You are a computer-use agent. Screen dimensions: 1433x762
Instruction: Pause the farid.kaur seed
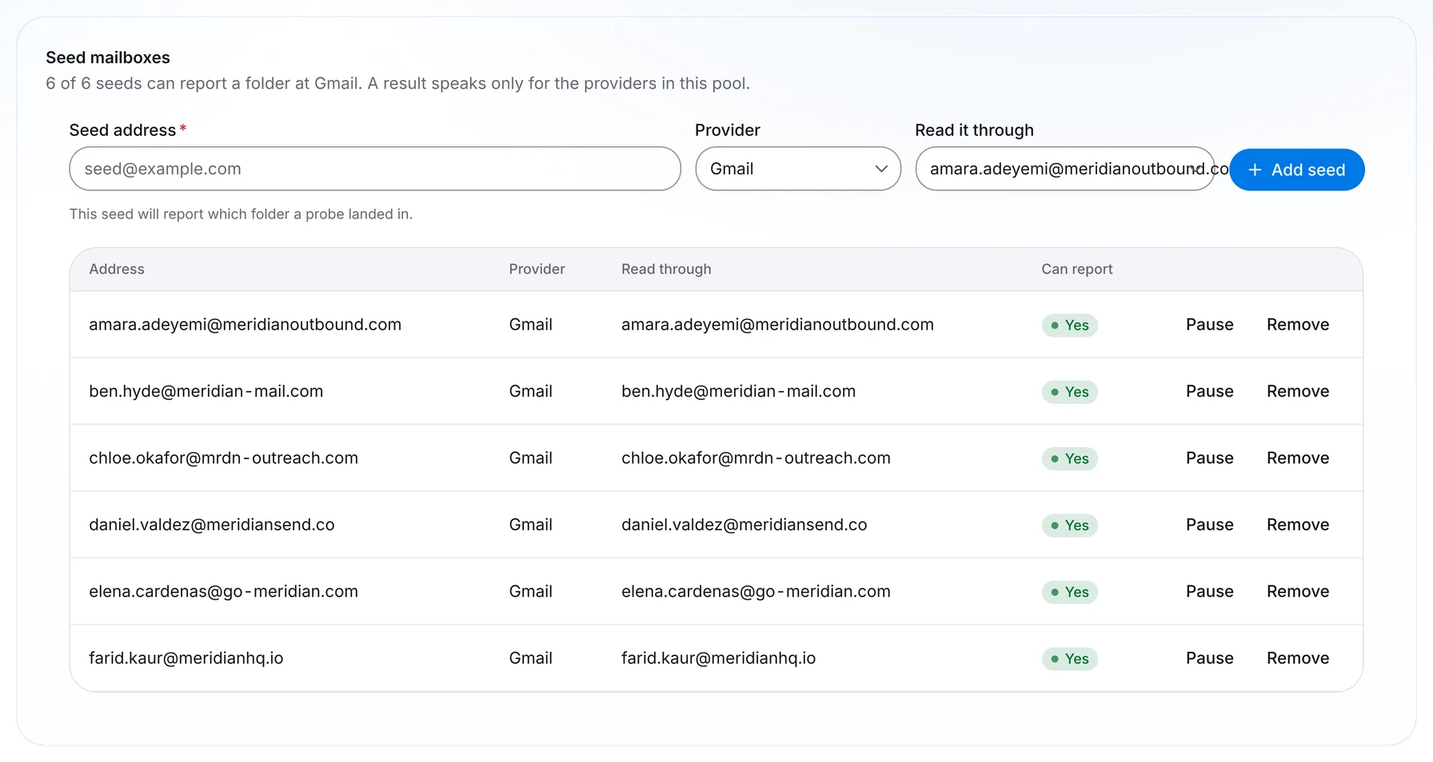pyautogui.click(x=1209, y=658)
